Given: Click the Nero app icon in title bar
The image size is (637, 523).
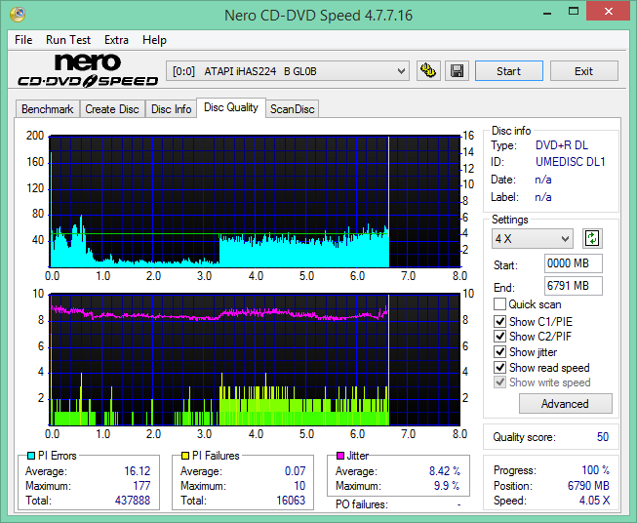Looking at the screenshot, I should [18, 15].
